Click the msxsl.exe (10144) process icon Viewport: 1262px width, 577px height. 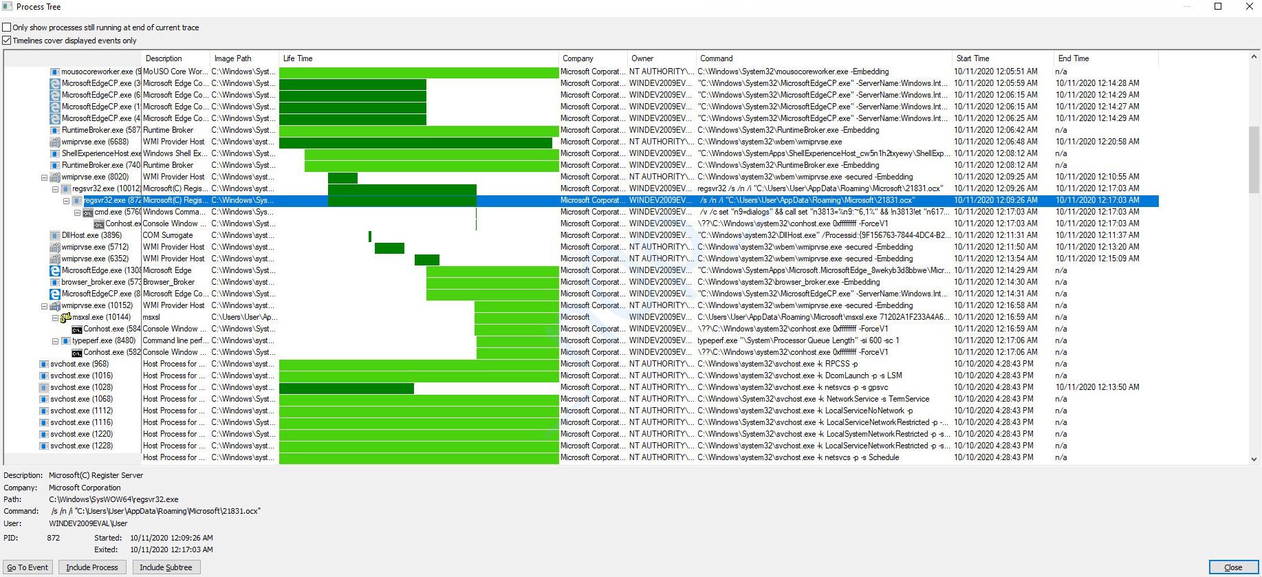coord(66,318)
